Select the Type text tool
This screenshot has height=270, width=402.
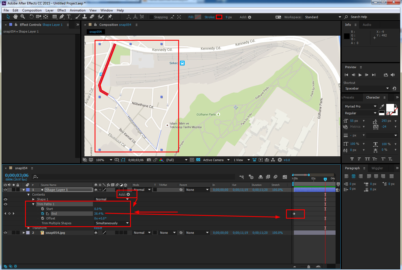(69, 17)
